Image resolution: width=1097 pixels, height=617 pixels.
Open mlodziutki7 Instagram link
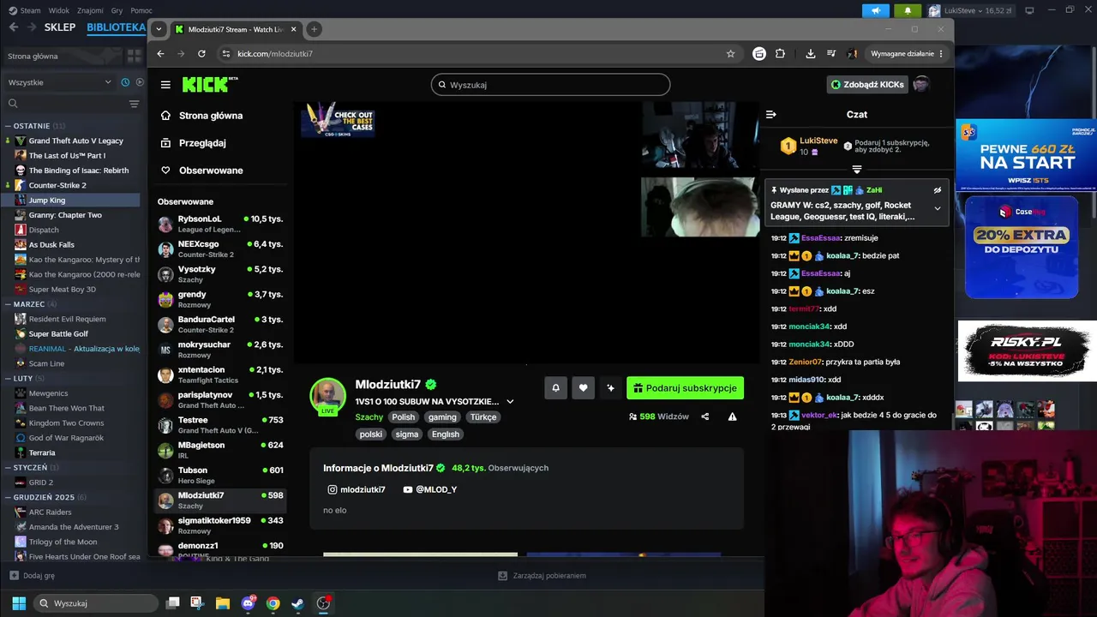(x=357, y=489)
